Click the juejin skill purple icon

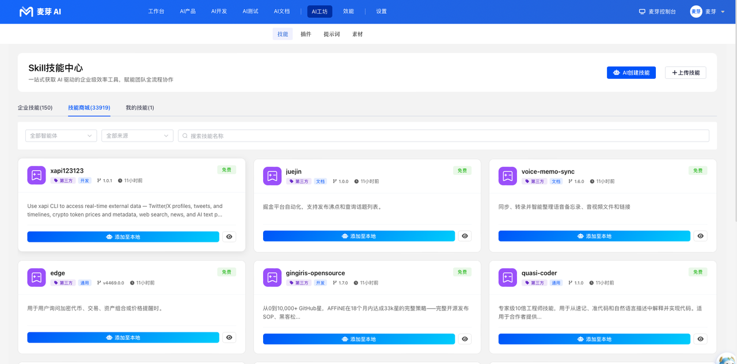point(272,176)
